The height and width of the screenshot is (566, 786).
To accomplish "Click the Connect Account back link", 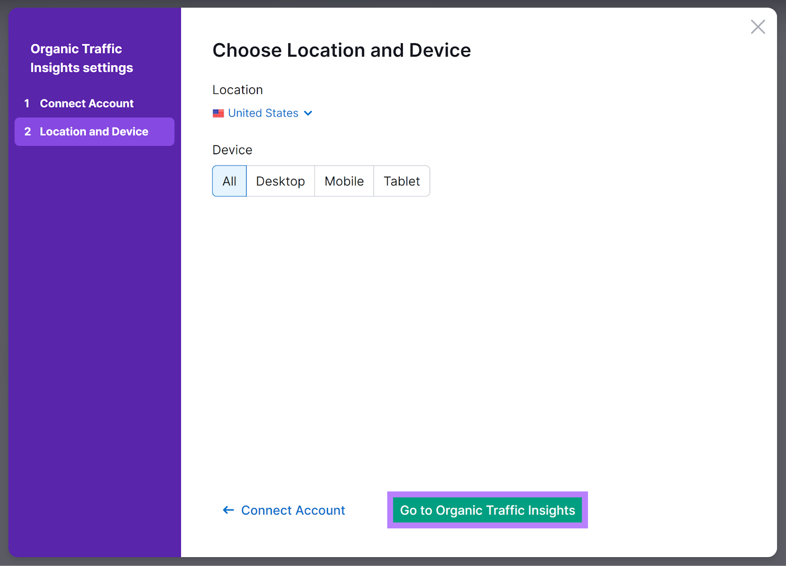I will click(x=293, y=510).
